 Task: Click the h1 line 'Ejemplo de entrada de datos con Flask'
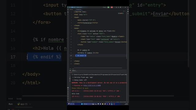coord(96,31)
